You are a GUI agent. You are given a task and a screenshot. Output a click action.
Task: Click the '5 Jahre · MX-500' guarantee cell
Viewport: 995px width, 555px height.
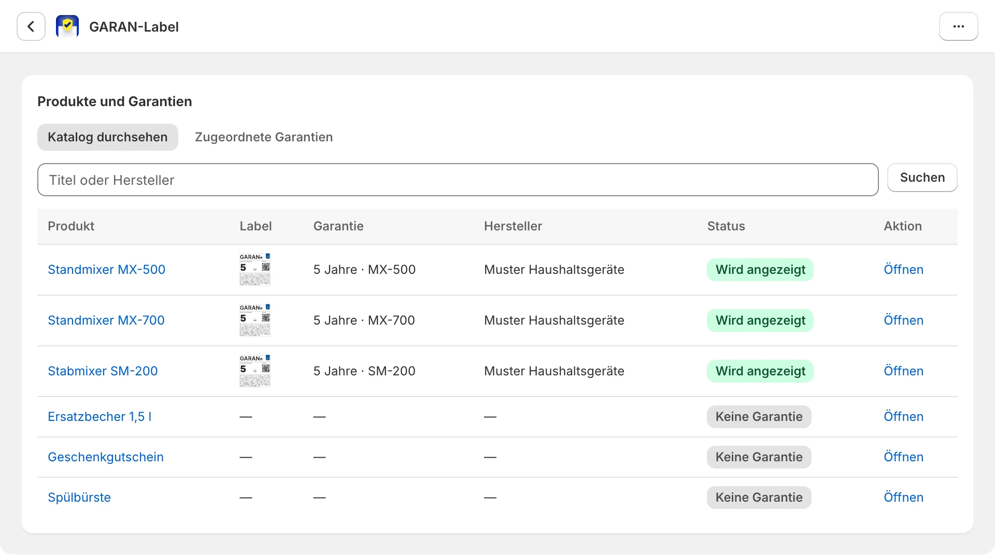[x=364, y=269]
